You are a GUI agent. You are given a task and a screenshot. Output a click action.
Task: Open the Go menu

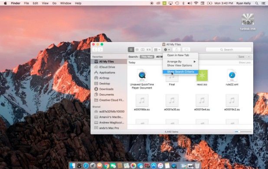pyautogui.click(x=54, y=3)
